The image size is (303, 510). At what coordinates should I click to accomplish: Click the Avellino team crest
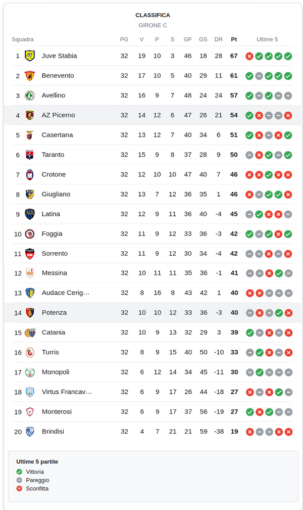tap(30, 95)
